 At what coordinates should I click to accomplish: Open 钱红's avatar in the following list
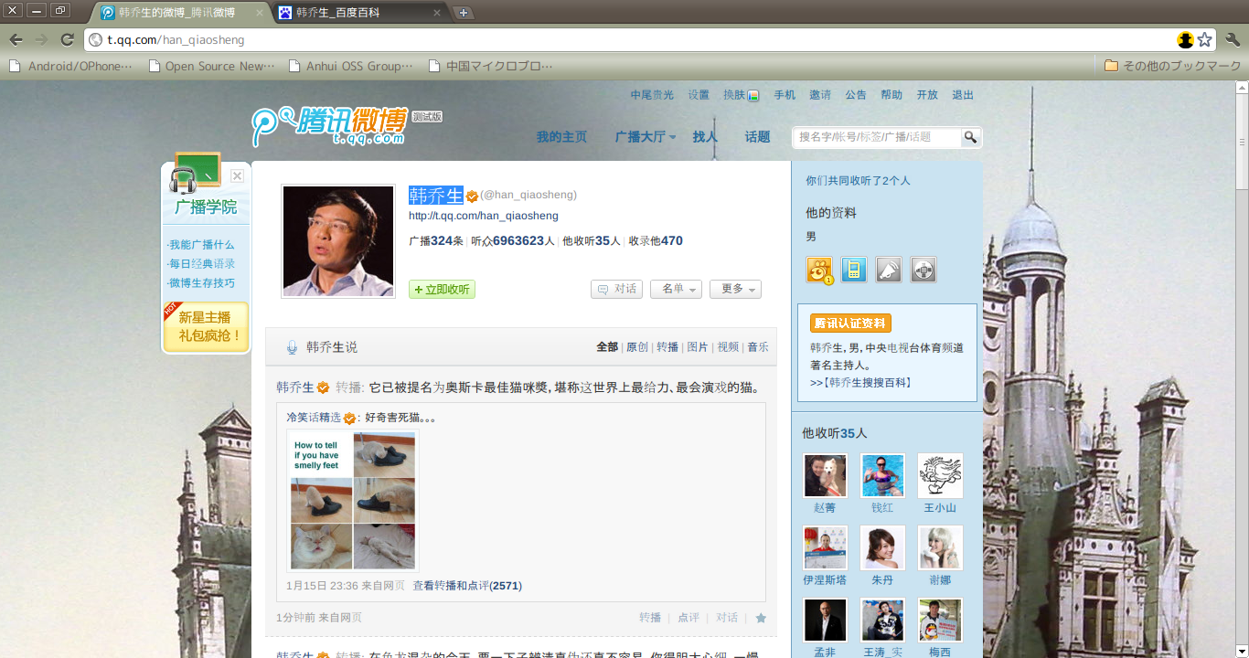(x=882, y=476)
